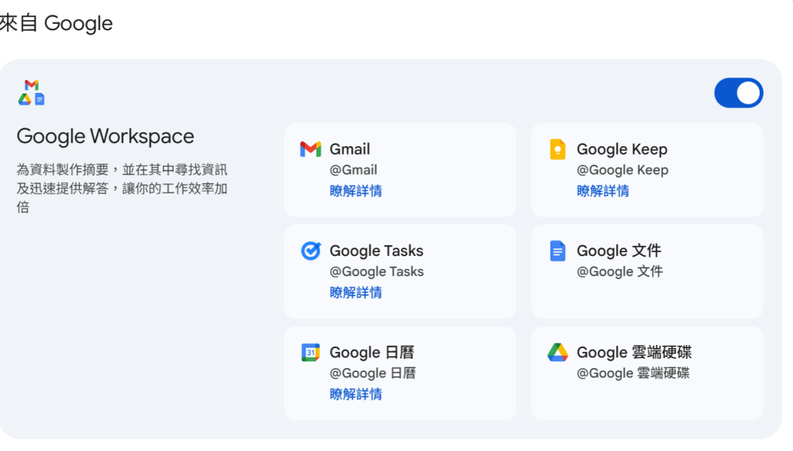This screenshot has width=793, height=451.
Task: Click the Google 雲端硬碟 Drive icon
Action: (x=558, y=353)
